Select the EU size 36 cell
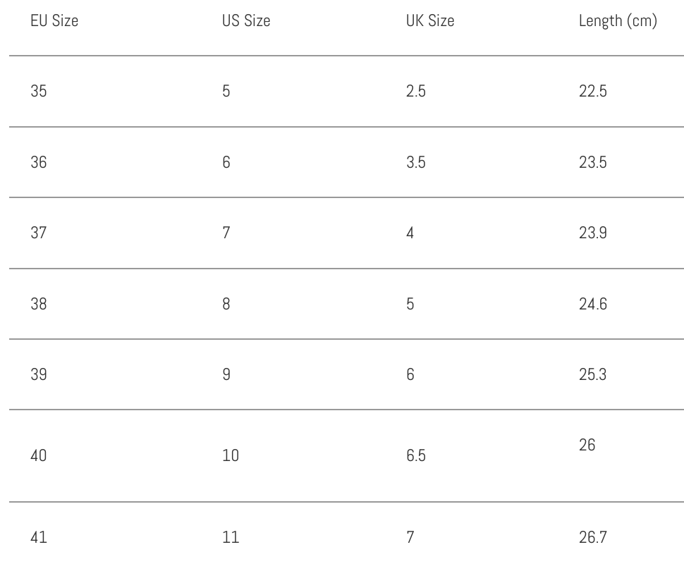The width and height of the screenshot is (684, 571). coord(39,162)
